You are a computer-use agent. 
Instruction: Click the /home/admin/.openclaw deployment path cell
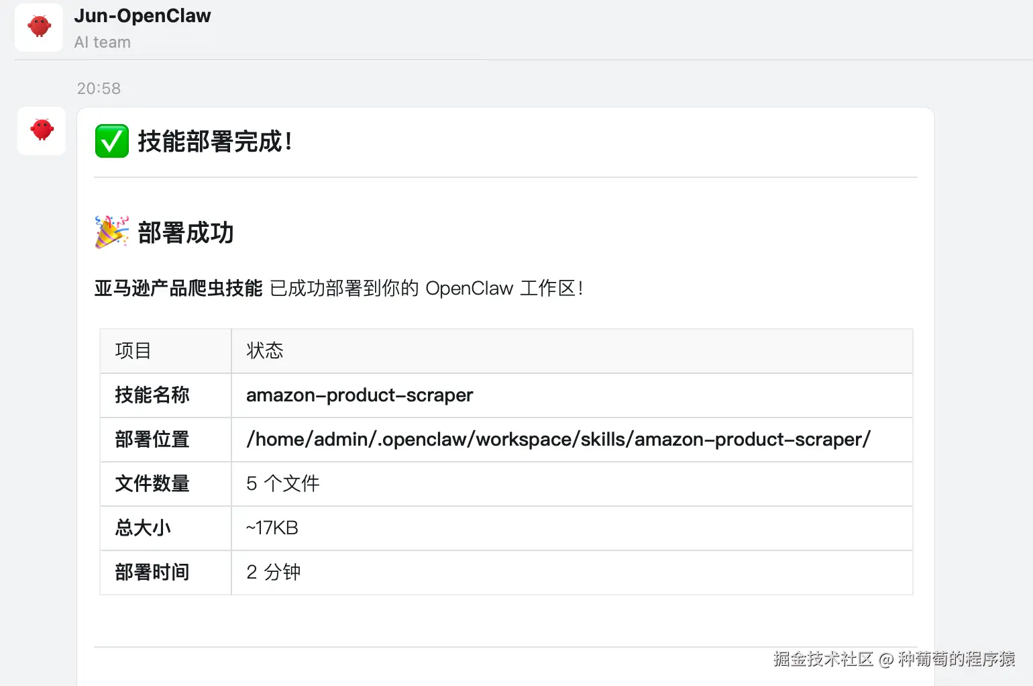click(558, 440)
